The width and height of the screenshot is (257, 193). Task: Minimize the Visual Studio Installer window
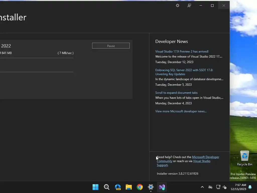(201, 6)
